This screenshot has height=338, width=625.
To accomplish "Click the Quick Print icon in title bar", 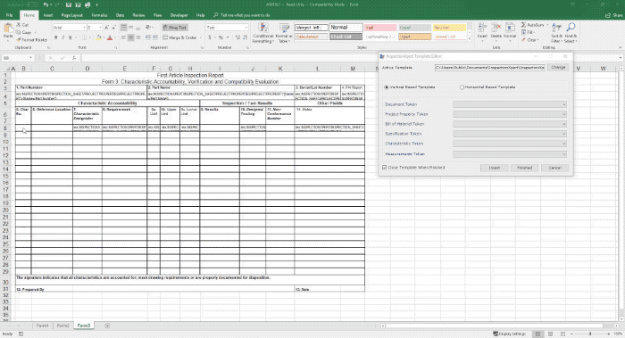I will coord(87,4).
